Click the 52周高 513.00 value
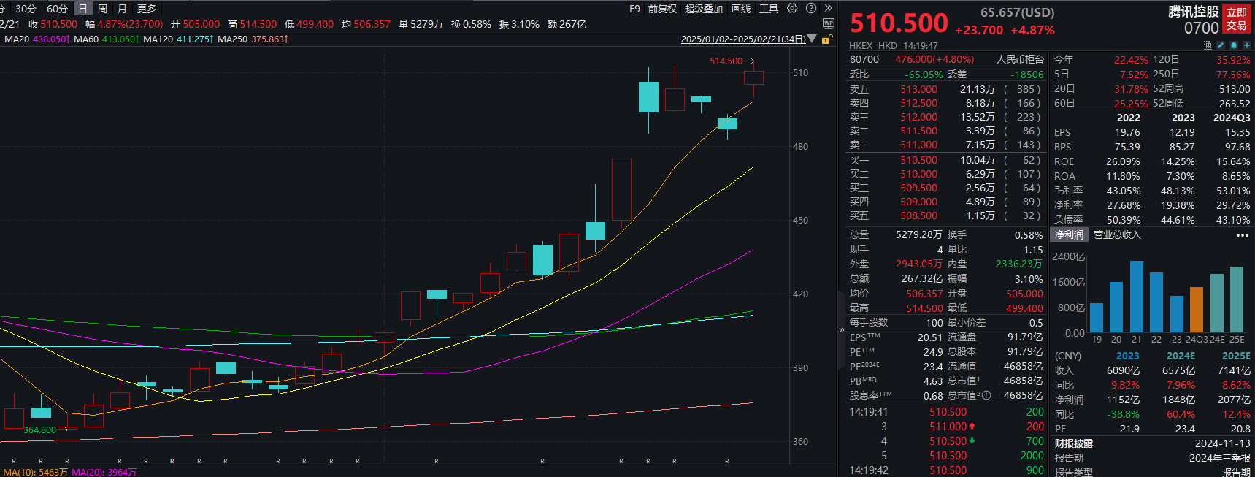The image size is (1255, 477). pyautogui.click(x=1235, y=89)
